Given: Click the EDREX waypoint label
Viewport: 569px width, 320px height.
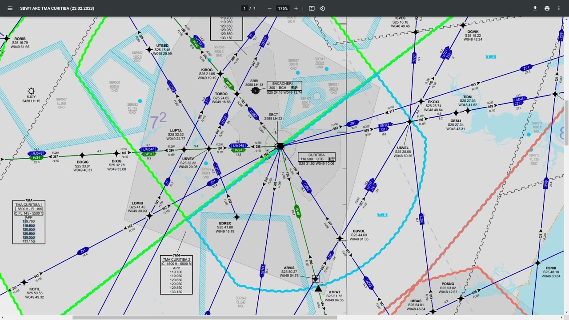Looking at the screenshot, I should click(225, 227).
